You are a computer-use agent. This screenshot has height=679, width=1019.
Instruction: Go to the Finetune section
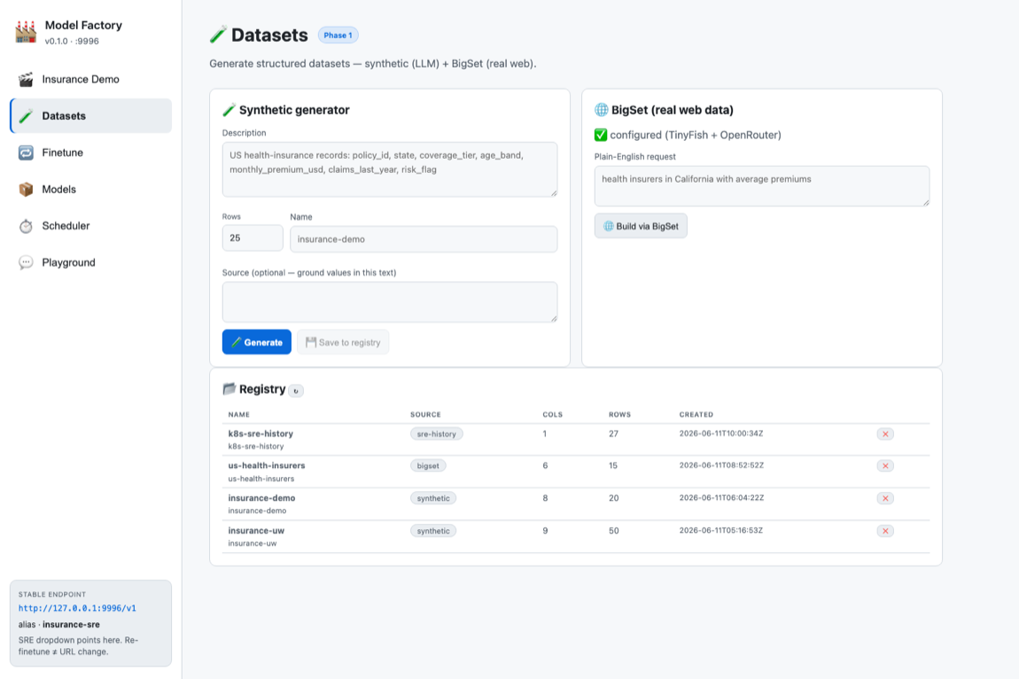[x=91, y=152]
